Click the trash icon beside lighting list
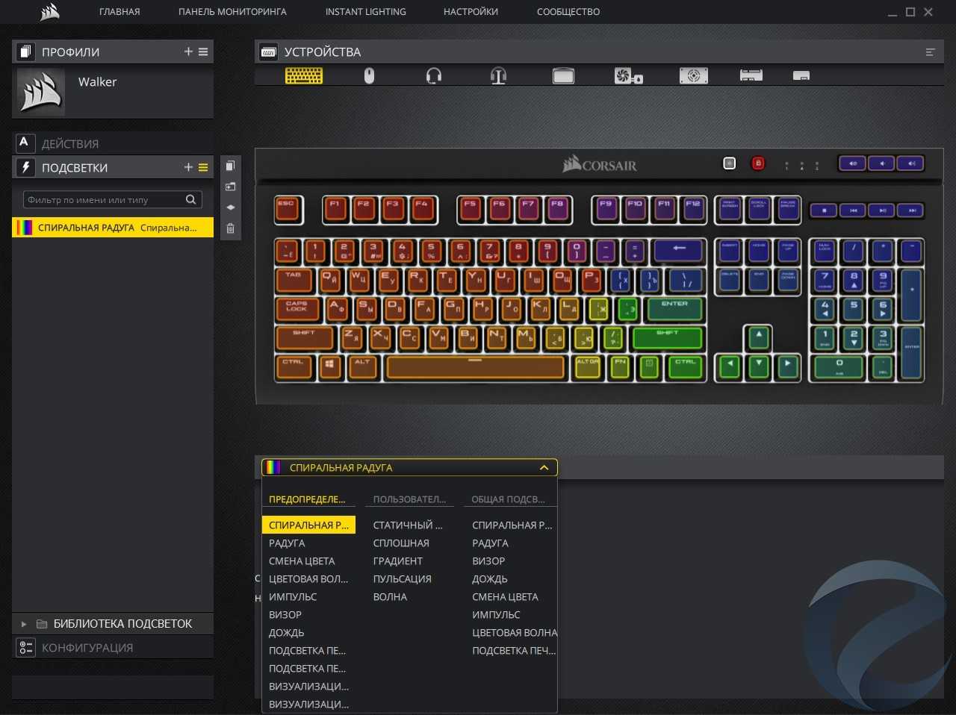This screenshot has width=956, height=715. point(230,228)
